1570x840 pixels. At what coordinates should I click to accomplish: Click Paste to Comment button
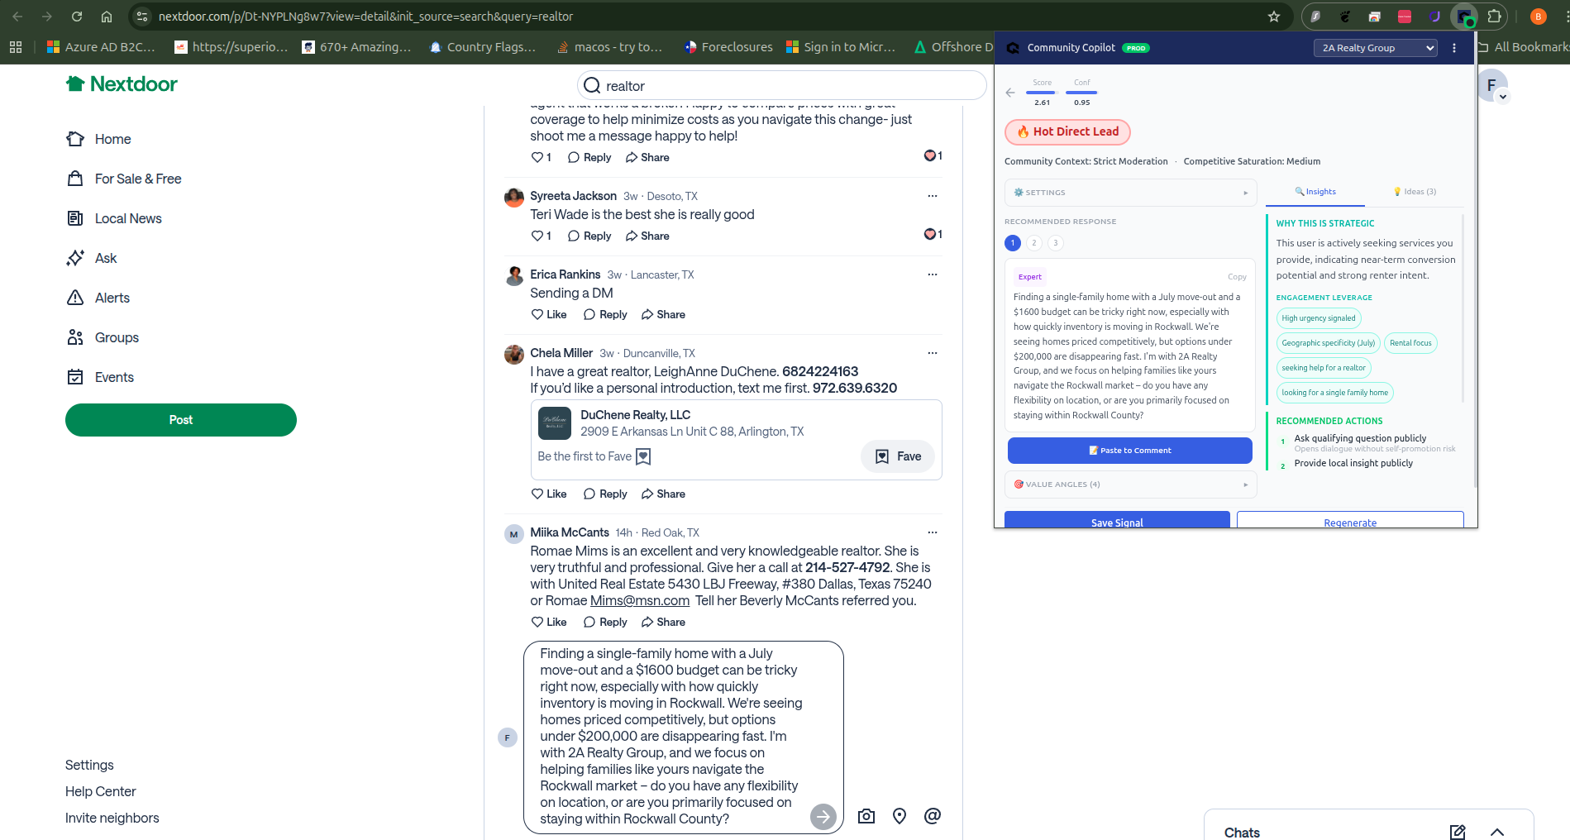[x=1130, y=451]
